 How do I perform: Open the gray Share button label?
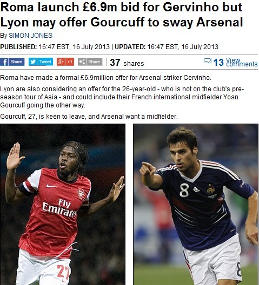94,62
